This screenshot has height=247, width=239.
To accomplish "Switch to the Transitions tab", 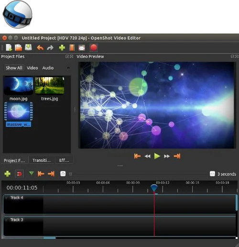I will 42,160.
